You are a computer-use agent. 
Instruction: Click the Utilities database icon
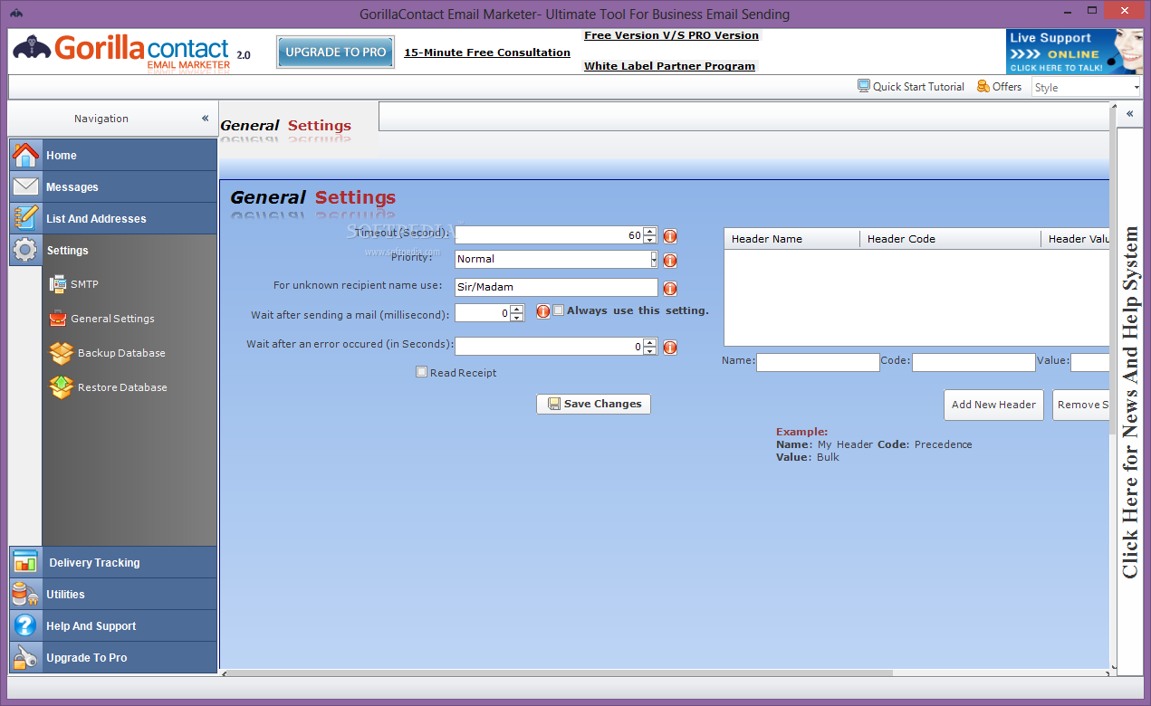tap(25, 594)
